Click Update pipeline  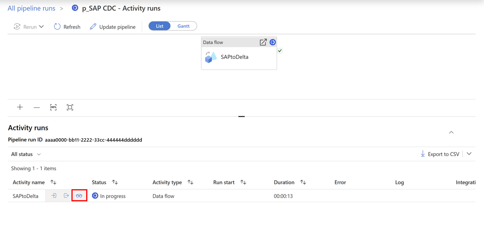click(112, 26)
